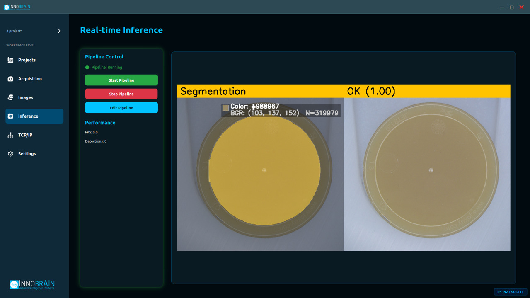Click the InnoBrain logo at sidebar bottom
Screen dimensions: 530x298
pyautogui.click(x=32, y=284)
